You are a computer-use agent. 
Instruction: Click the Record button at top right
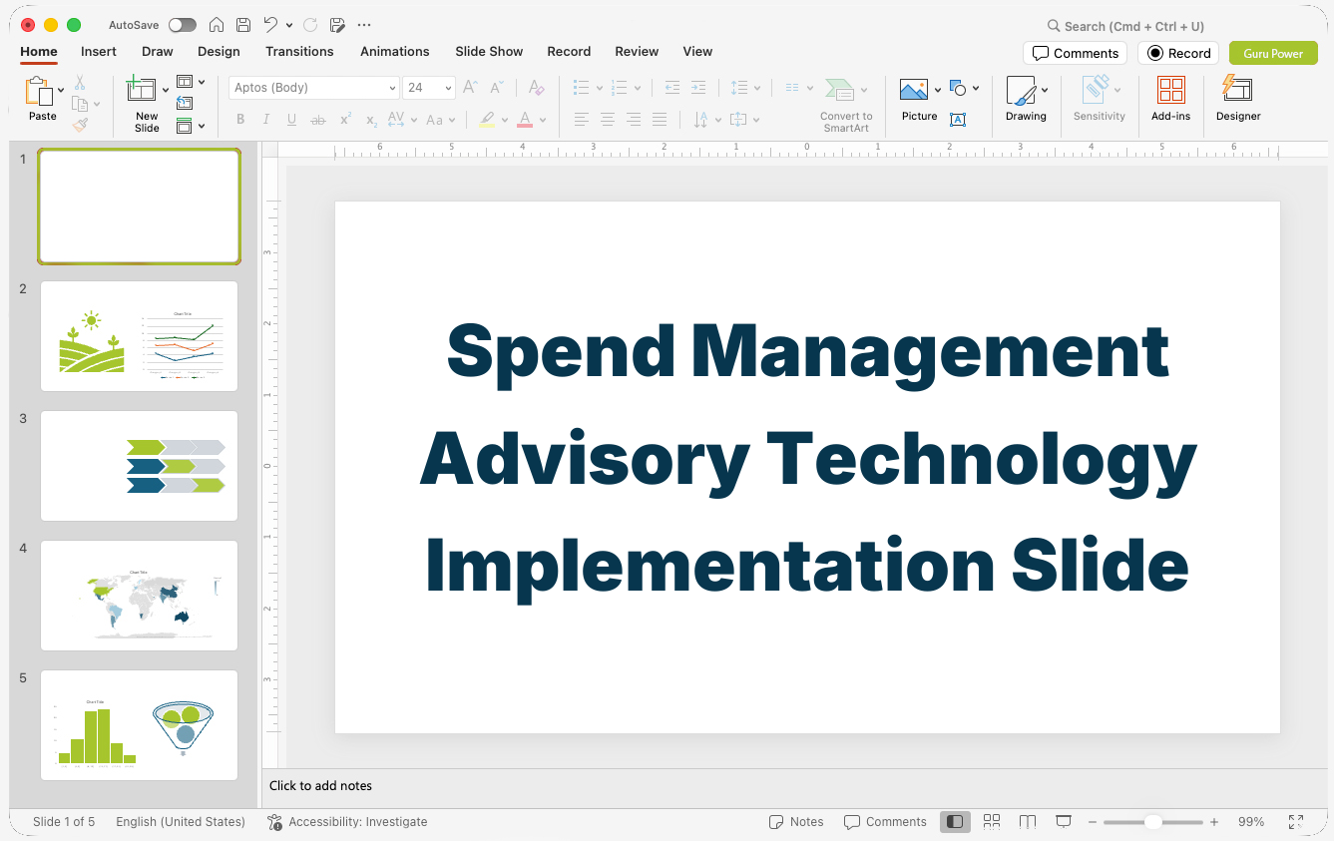1178,53
